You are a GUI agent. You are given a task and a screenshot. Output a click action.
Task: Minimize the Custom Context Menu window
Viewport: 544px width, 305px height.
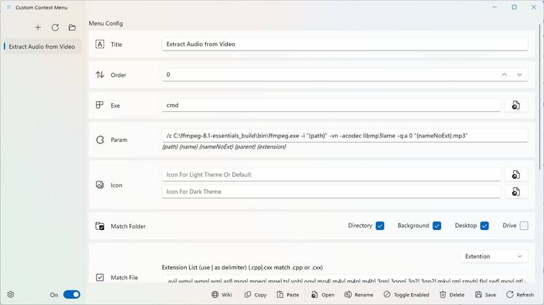[495, 7]
